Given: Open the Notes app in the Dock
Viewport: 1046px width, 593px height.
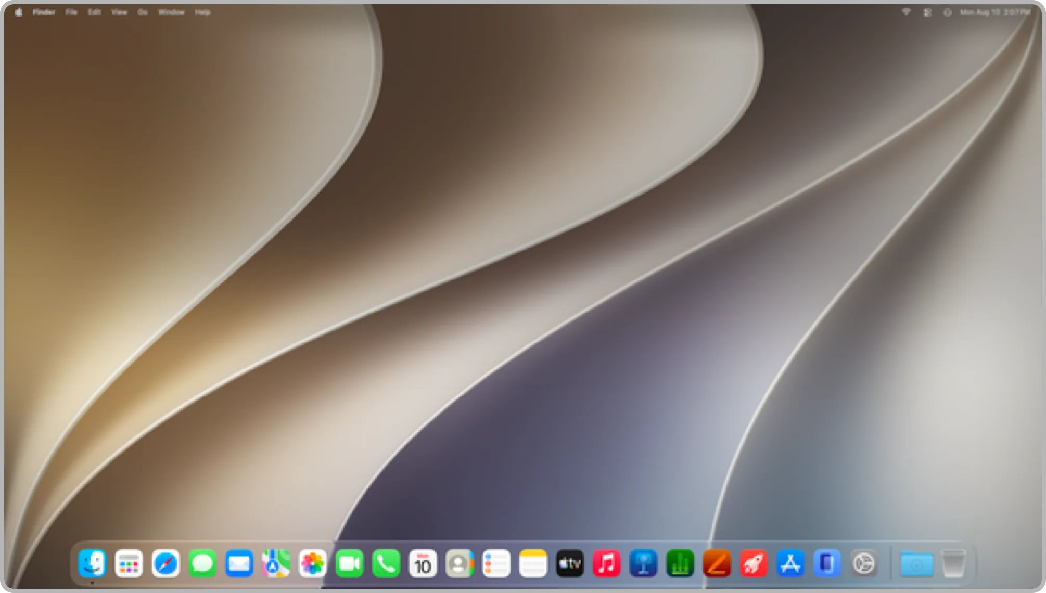Looking at the screenshot, I should pyautogui.click(x=533, y=563).
